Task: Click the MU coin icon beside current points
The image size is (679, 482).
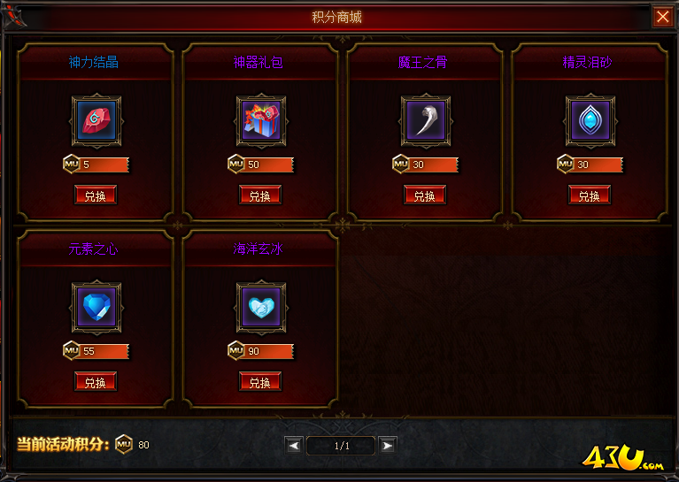Action: [x=124, y=444]
